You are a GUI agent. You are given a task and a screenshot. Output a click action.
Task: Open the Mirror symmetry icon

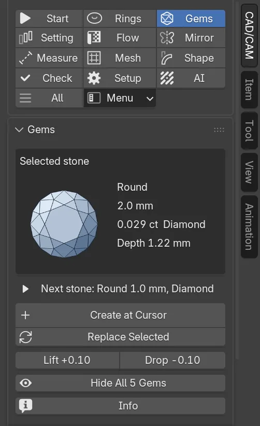167,38
